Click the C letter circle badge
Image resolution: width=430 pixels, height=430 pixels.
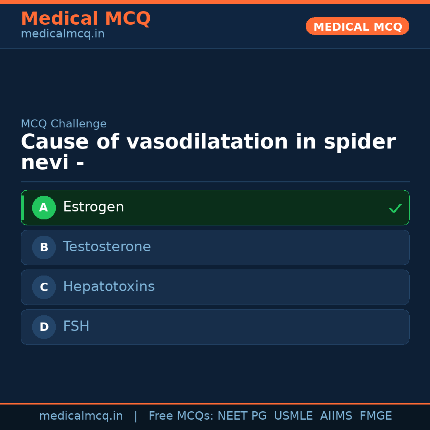pos(44,287)
